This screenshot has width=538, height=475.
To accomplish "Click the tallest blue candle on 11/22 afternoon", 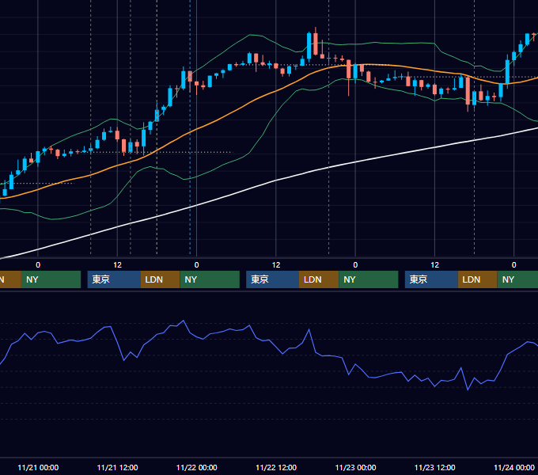I will (x=309, y=47).
